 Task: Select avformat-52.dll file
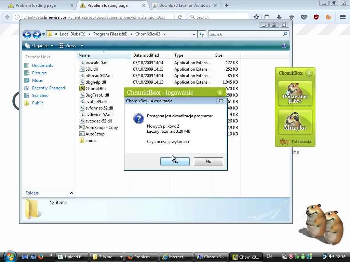click(x=99, y=108)
